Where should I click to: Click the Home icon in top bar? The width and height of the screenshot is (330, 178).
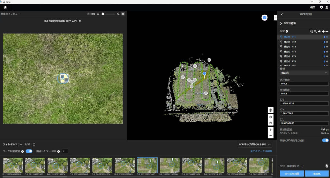coord(5,7)
